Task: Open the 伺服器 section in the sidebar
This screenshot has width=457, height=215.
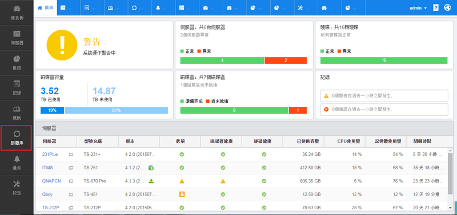Action: 17,38
